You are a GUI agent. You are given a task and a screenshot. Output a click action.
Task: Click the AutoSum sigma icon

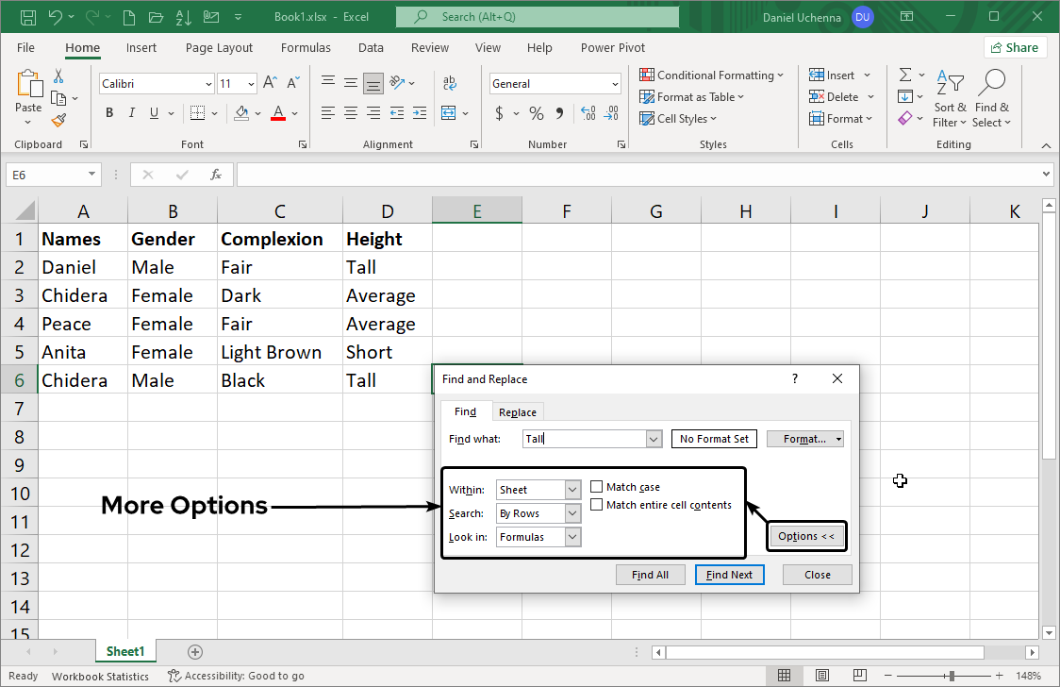(905, 75)
